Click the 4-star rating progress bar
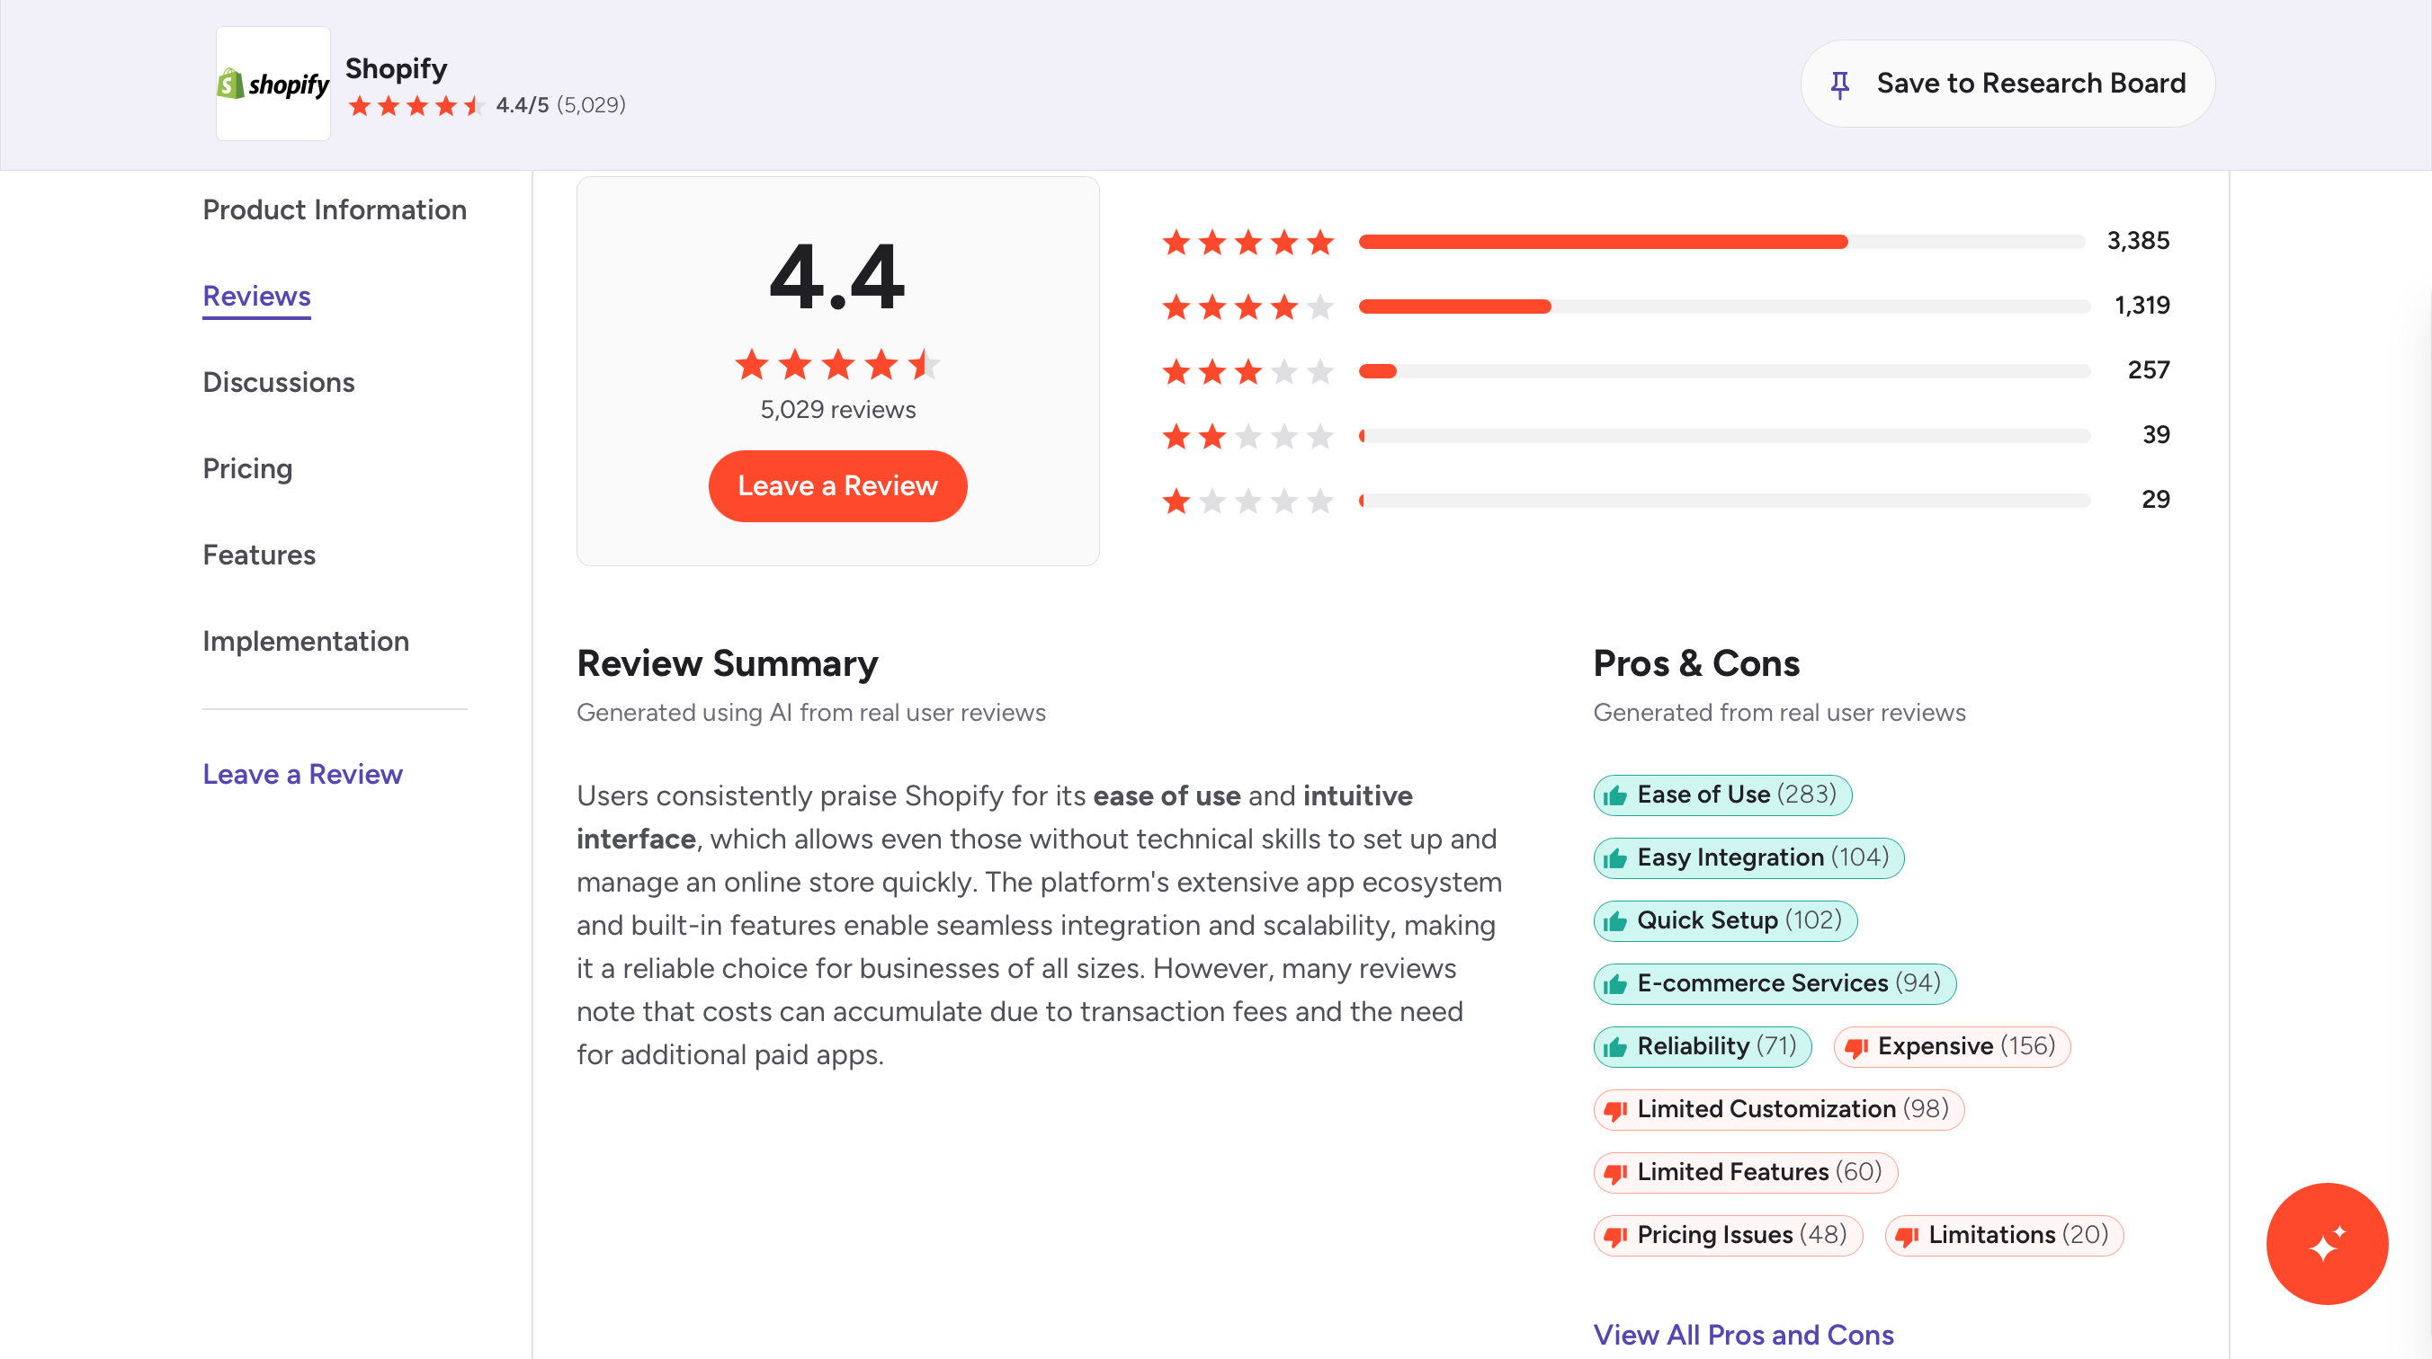2432x1359 pixels. click(1723, 306)
